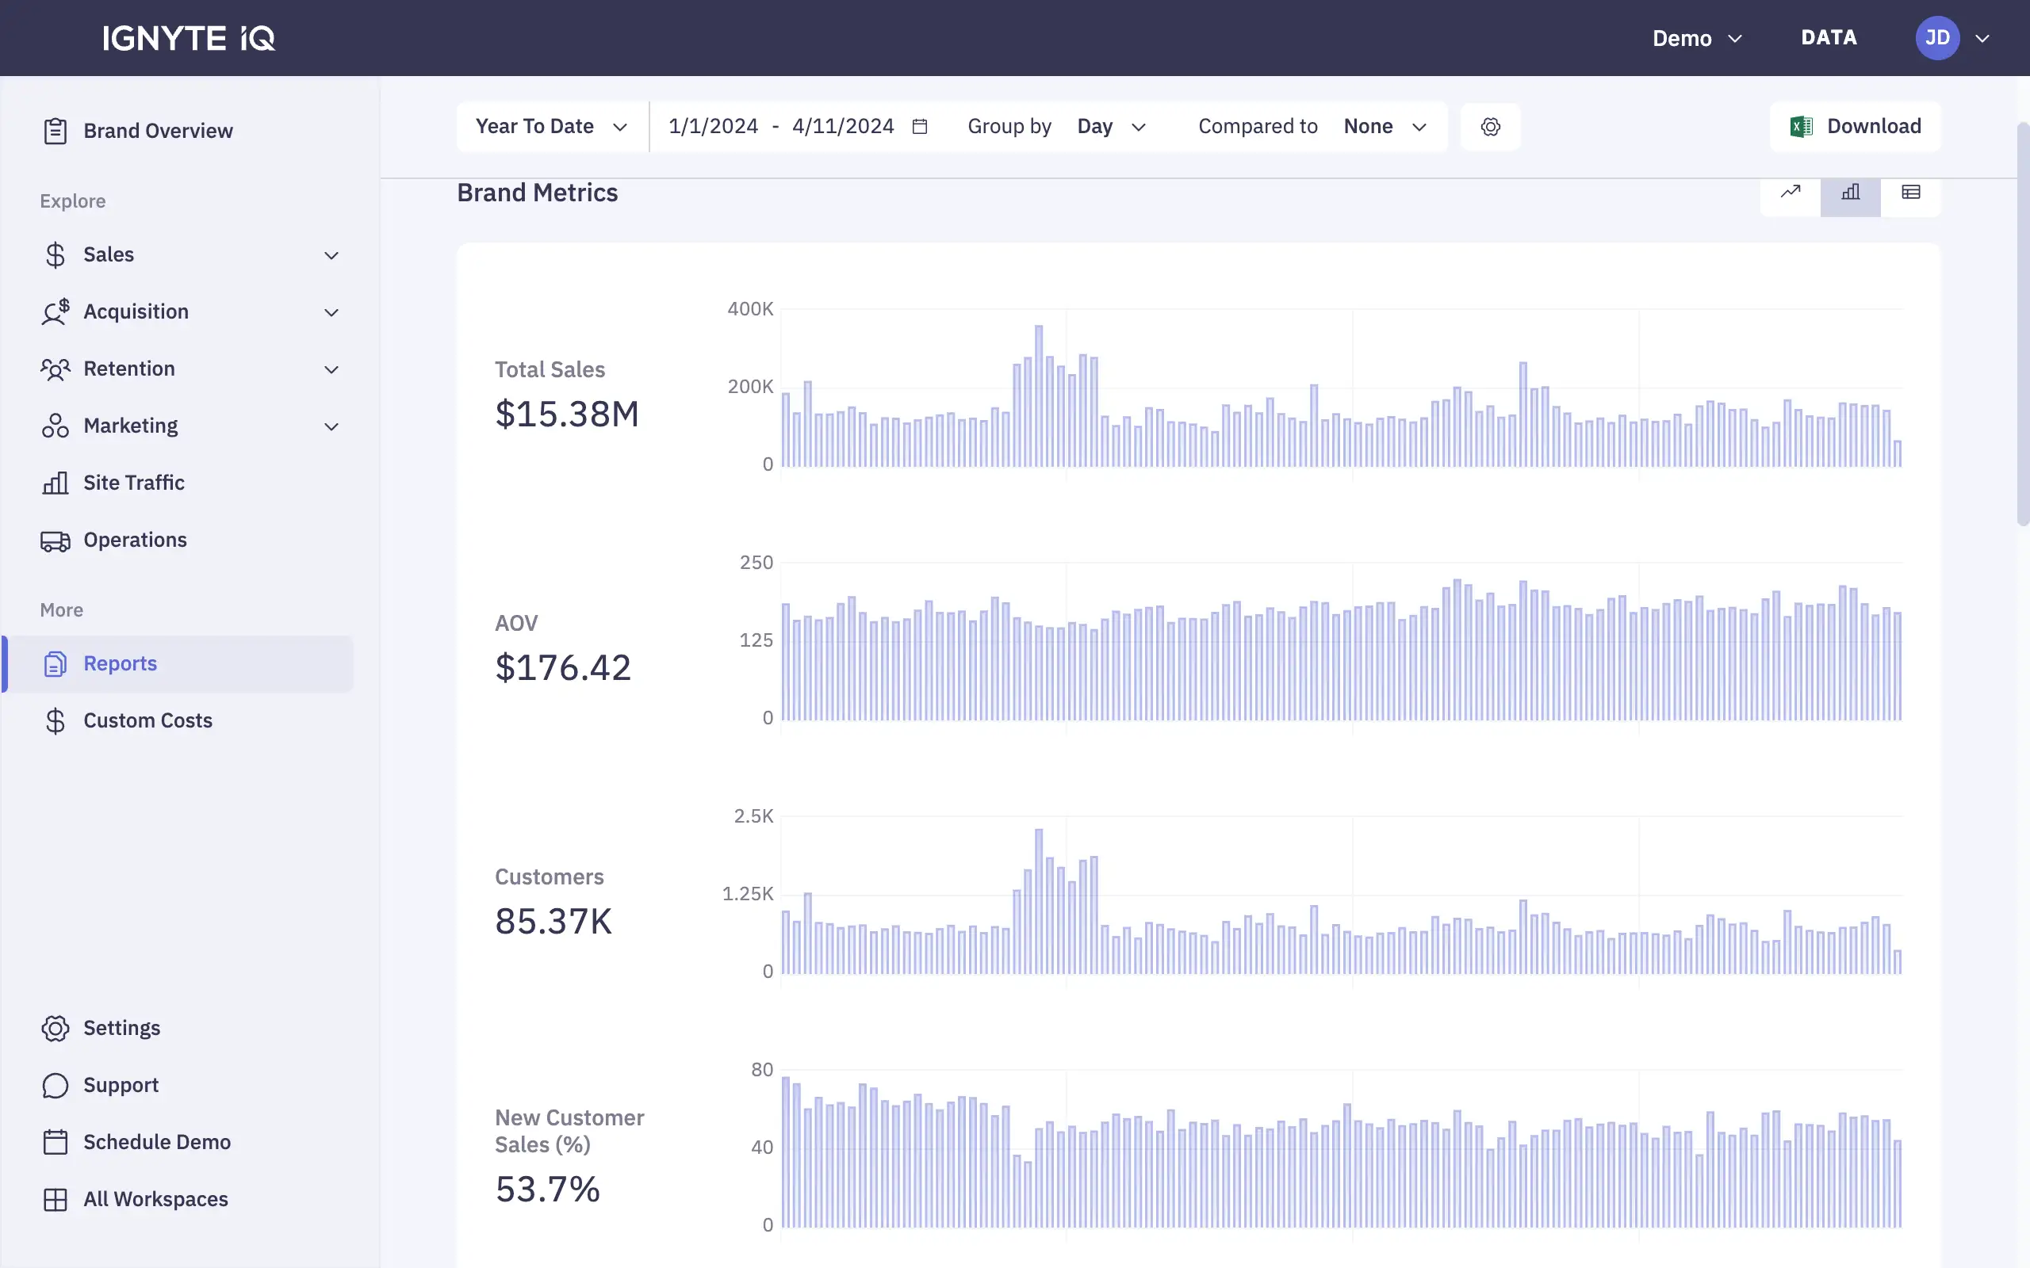The height and width of the screenshot is (1268, 2030).
Task: Click Schedule Demo link
Action: pos(157,1142)
